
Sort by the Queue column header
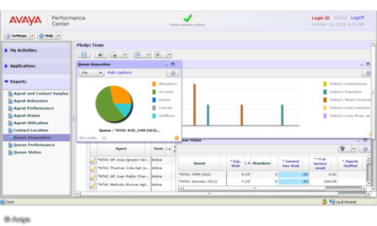click(199, 163)
